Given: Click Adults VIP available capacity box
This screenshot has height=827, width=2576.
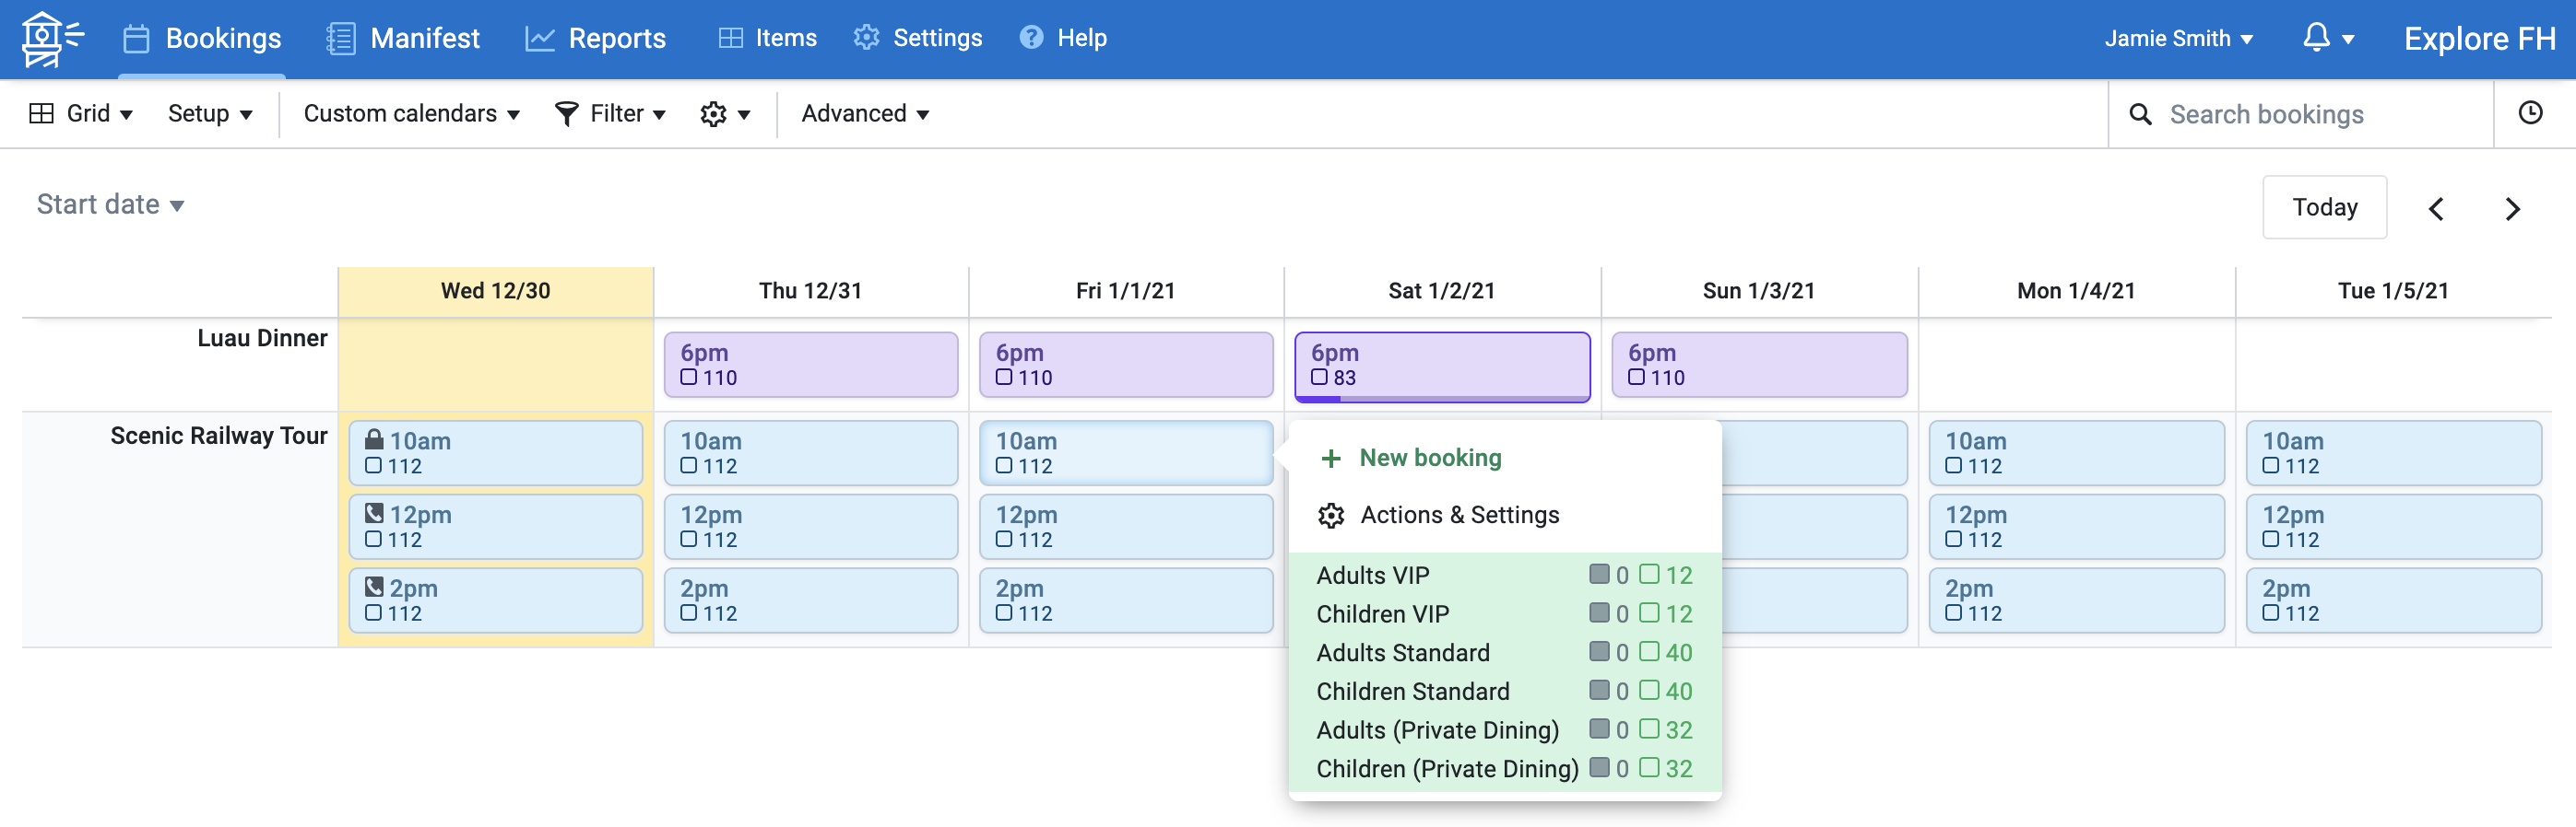Looking at the screenshot, I should 1649,575.
